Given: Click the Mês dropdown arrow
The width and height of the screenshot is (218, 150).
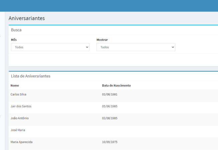Looking at the screenshot, I should [x=87, y=47].
